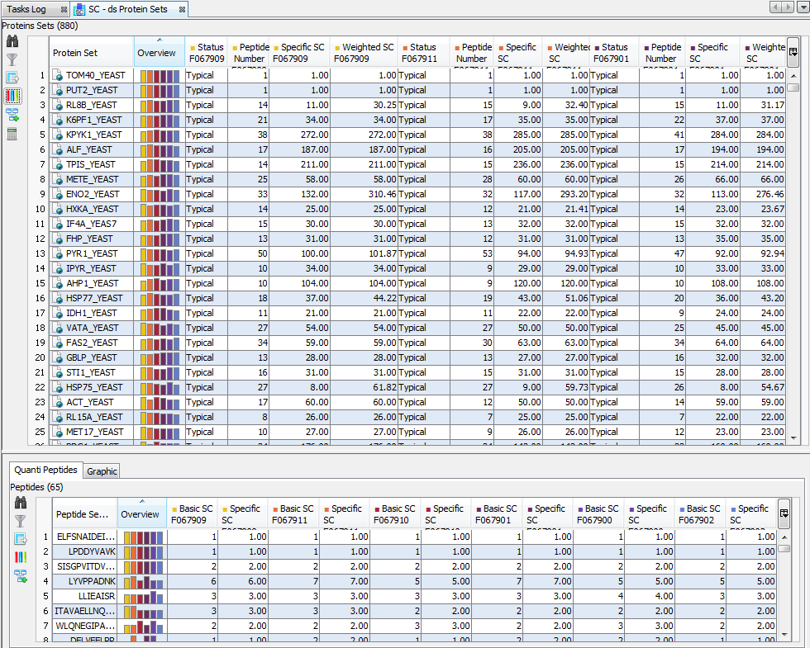
Task: Click the export table icon in Protein Sets toolbar
Action: 12,78
